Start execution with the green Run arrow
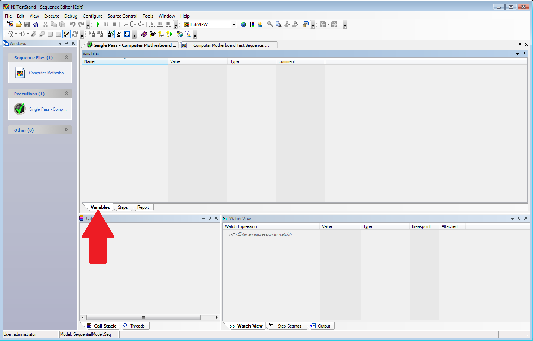This screenshot has width=533, height=341. pos(98,24)
